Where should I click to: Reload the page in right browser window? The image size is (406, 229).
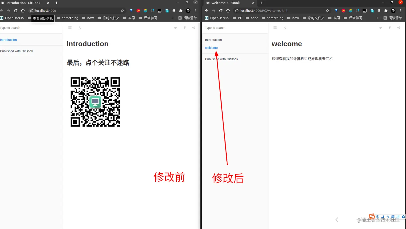pyautogui.click(x=221, y=11)
